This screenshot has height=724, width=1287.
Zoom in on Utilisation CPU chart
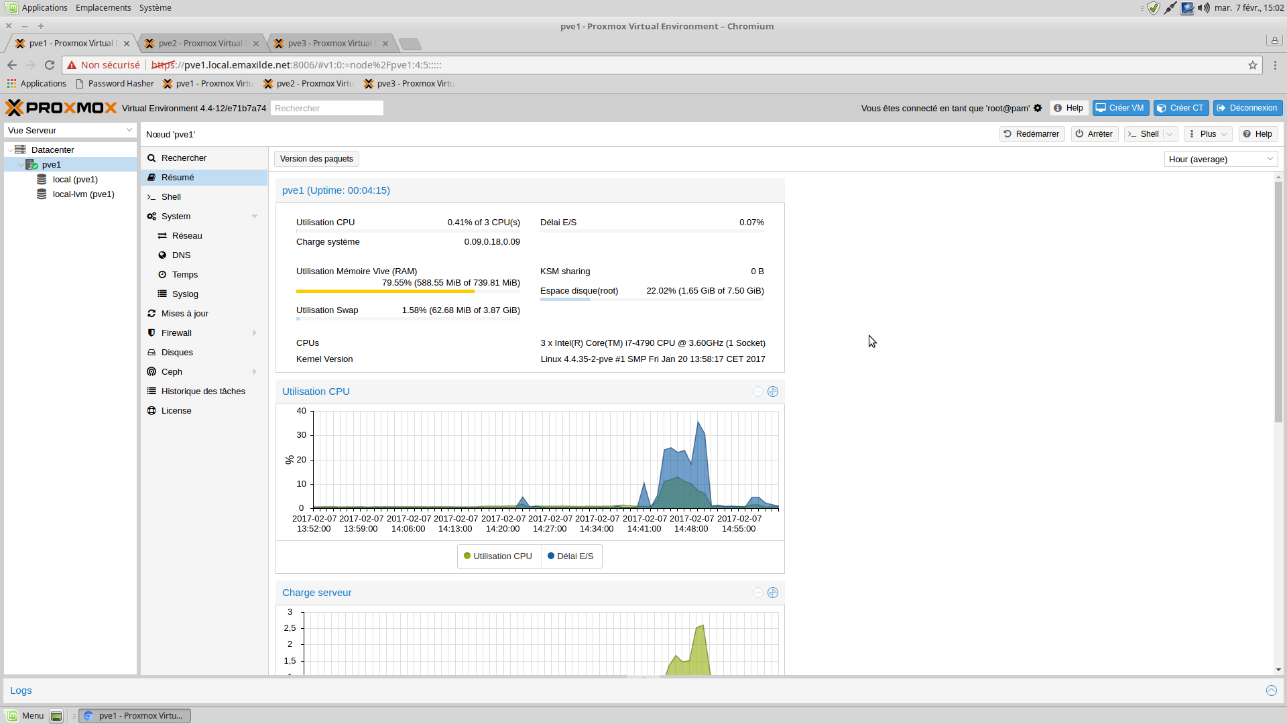[773, 391]
